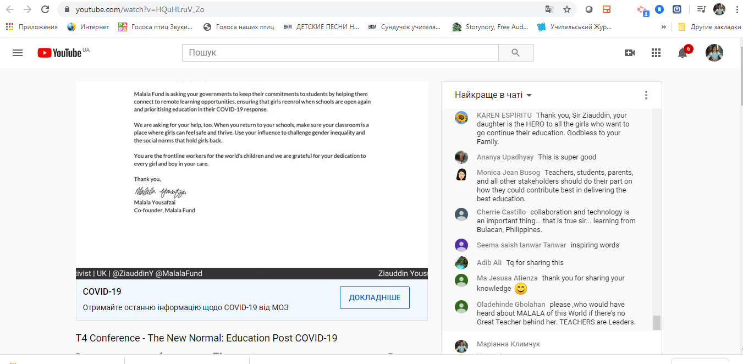Expand Найкраще в чаті dropdown
Image resolution: width=743 pixels, height=364 pixels.
click(x=493, y=95)
